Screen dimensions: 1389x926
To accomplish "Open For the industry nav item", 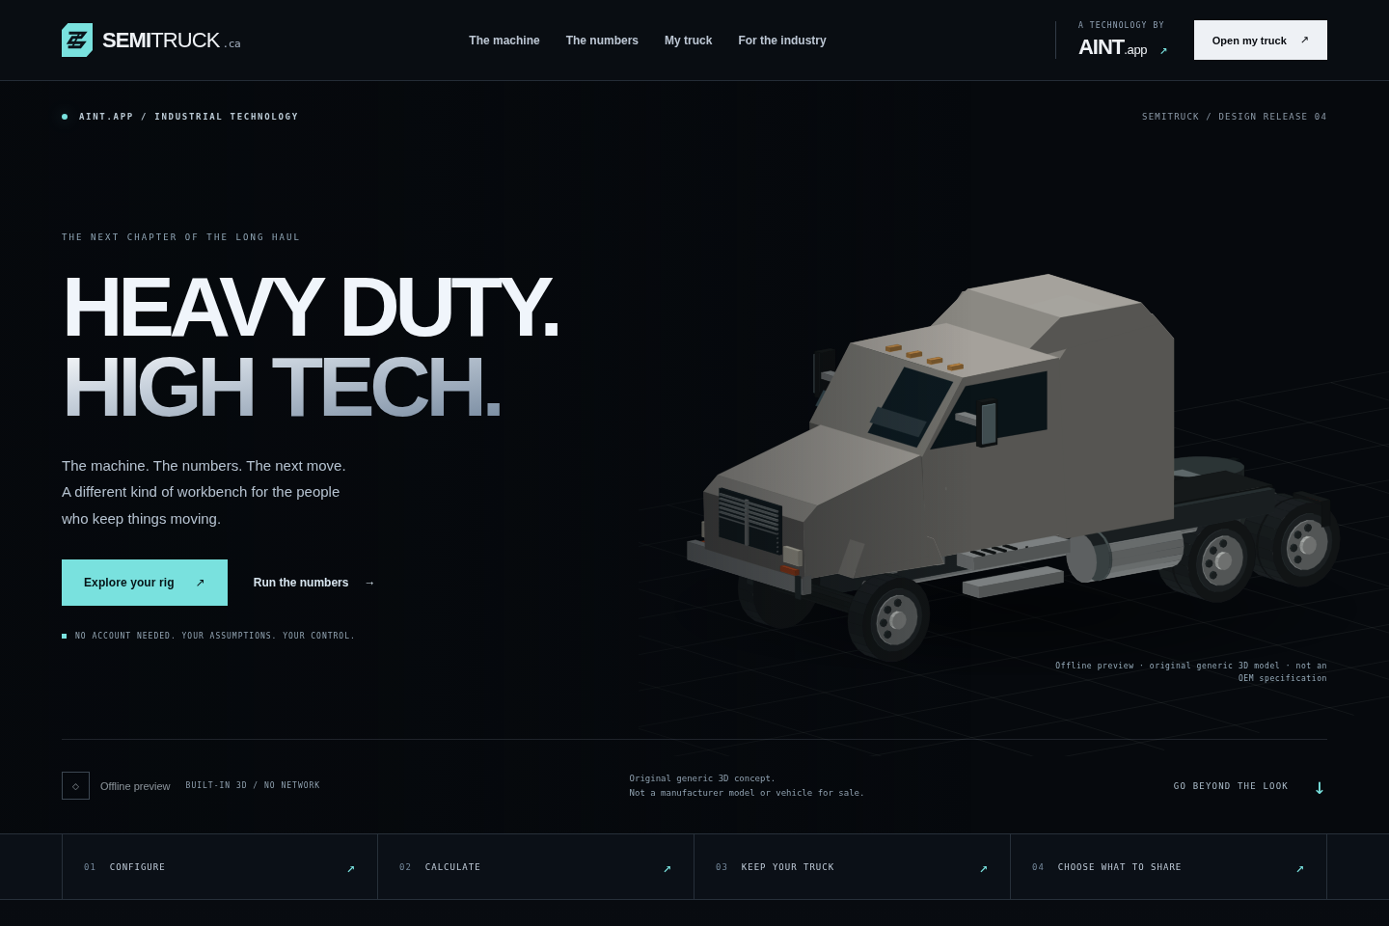I will (782, 41).
